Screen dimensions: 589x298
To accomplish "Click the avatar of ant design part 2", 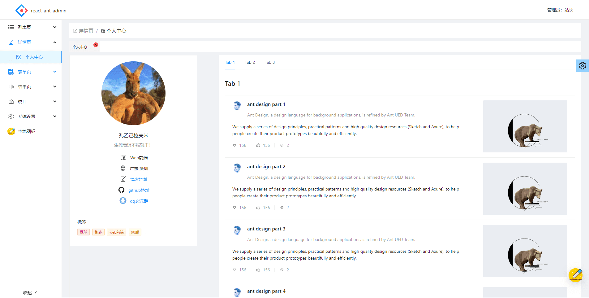I will (x=237, y=168).
